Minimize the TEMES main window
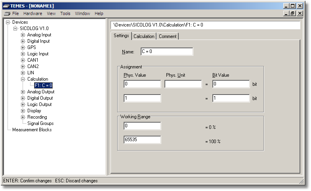 point(286,6)
